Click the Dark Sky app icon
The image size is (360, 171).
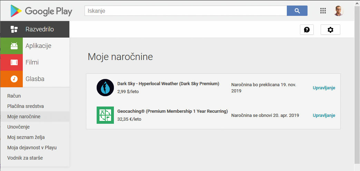[x=105, y=88]
